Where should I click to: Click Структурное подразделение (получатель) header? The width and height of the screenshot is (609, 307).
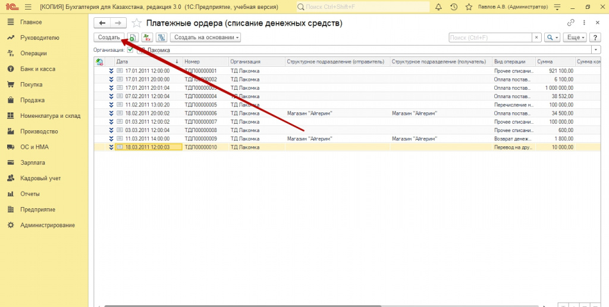441,62
